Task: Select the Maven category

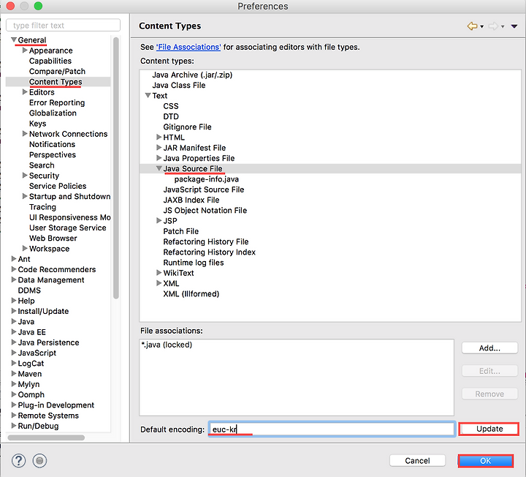Action: (x=29, y=374)
